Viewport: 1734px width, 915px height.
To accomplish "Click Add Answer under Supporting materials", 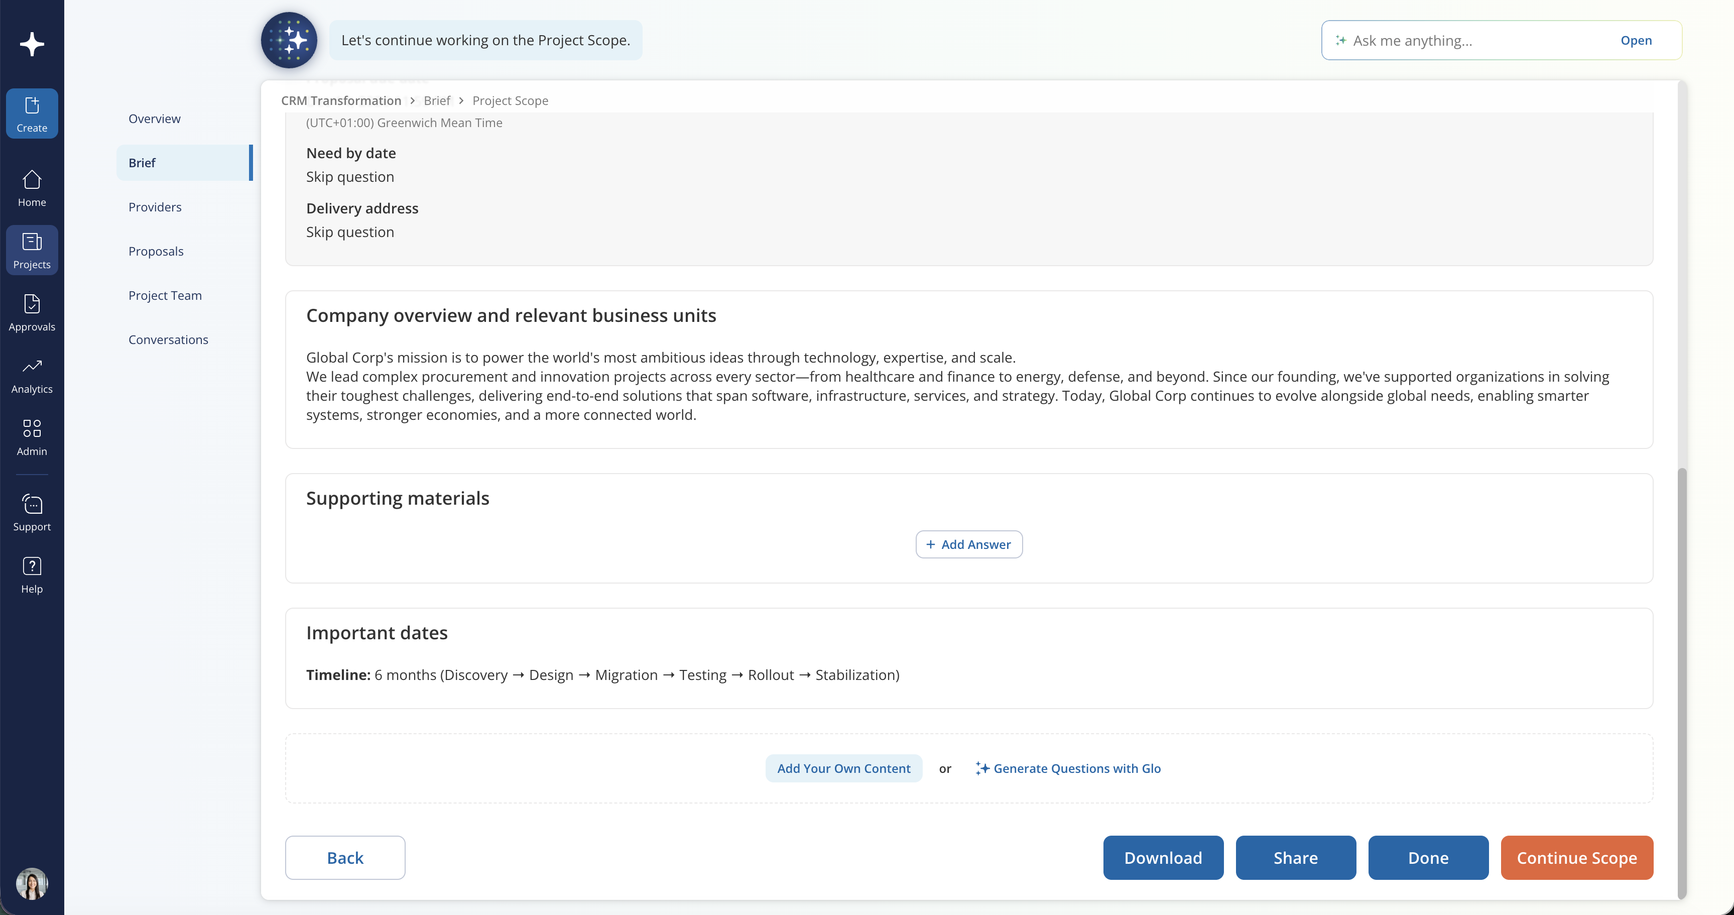I will pos(968,544).
